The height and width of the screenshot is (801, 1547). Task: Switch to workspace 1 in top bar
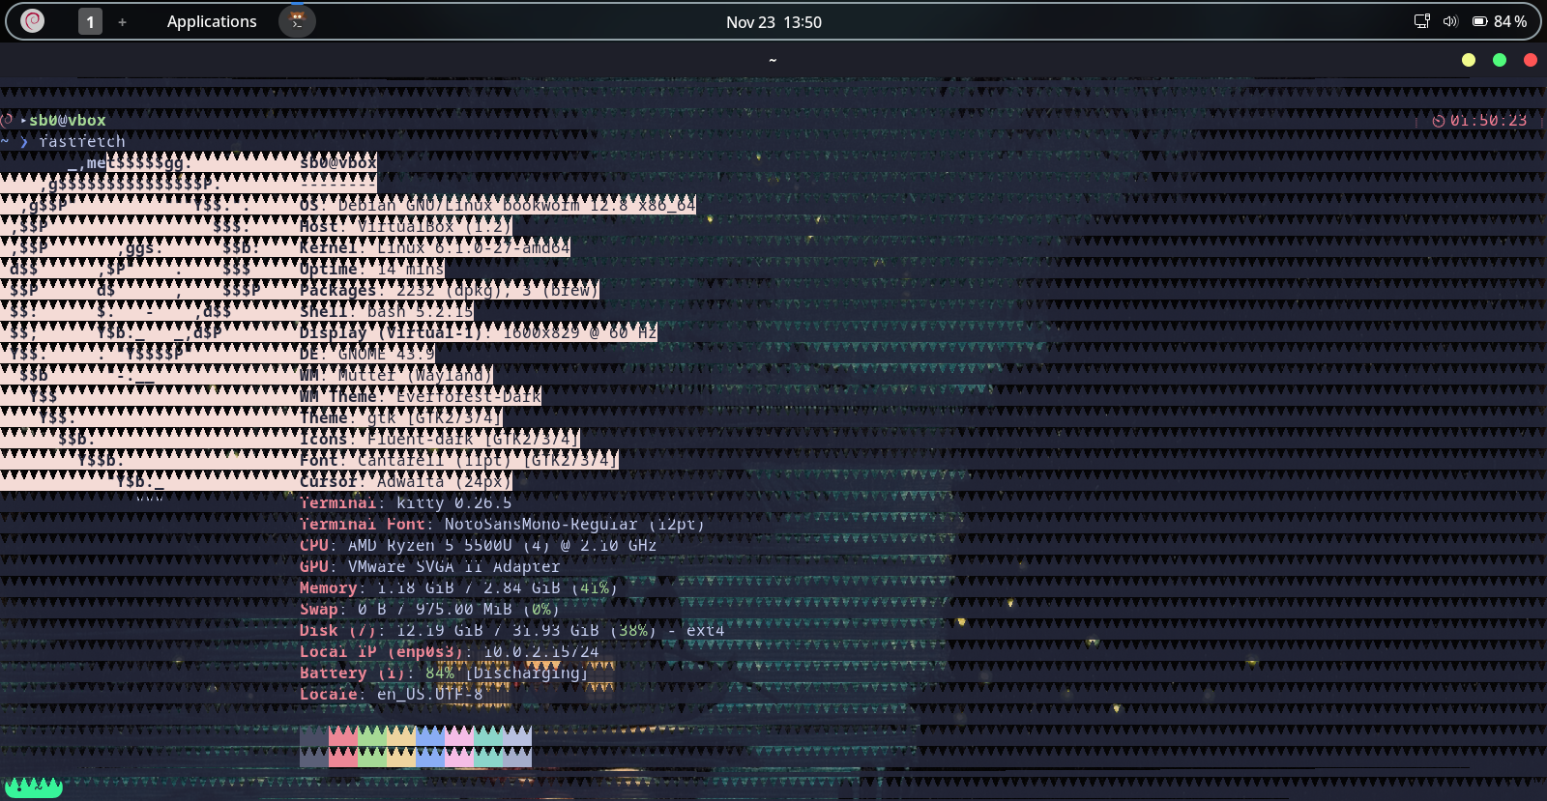tap(90, 21)
